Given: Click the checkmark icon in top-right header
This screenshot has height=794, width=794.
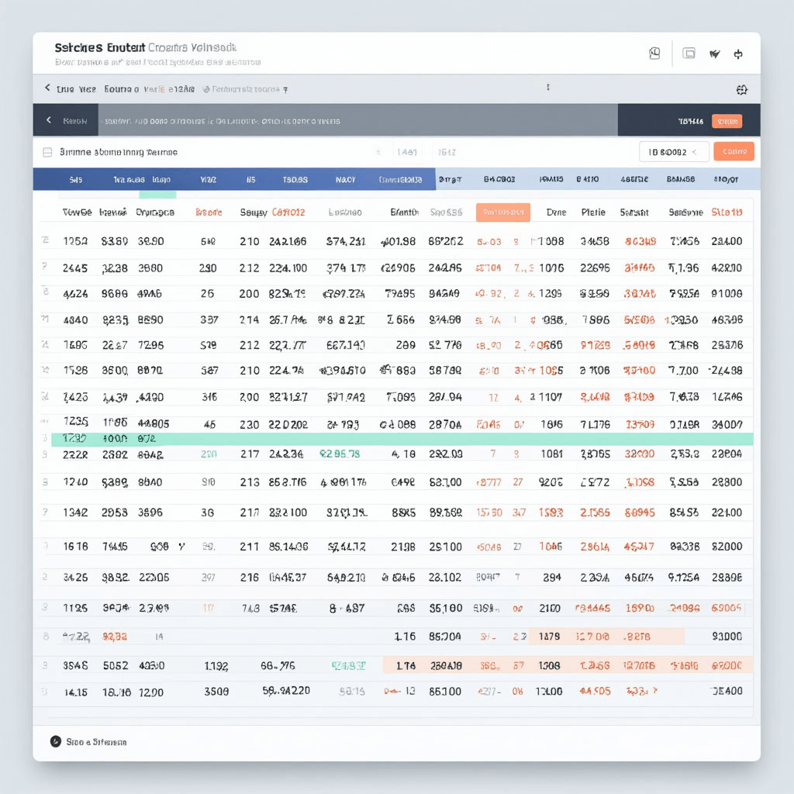Looking at the screenshot, I should [x=715, y=54].
